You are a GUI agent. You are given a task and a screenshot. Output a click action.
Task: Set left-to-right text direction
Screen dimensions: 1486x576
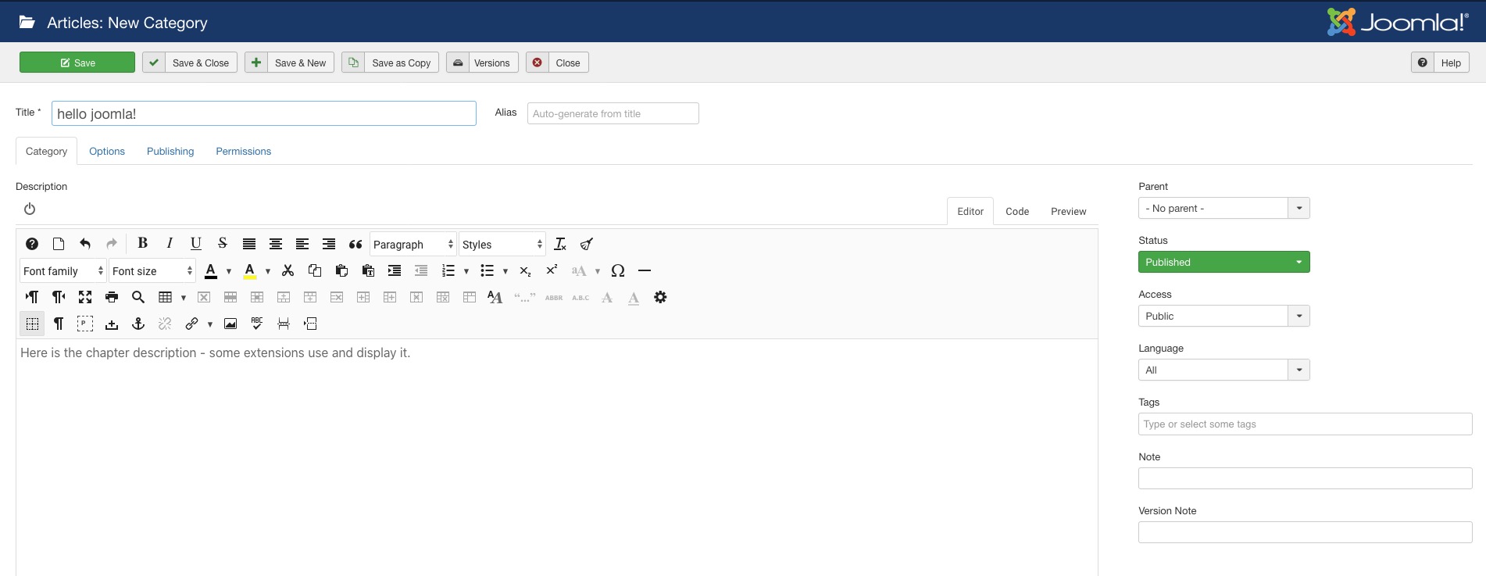(x=32, y=297)
